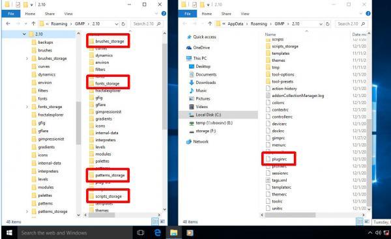This screenshot has width=391, height=239.
Task: Click the Windows Start button
Action: click(x=9, y=232)
